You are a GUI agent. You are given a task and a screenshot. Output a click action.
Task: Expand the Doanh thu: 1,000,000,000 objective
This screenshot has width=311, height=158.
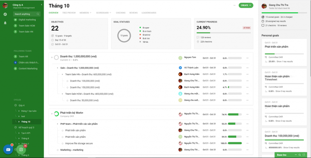[x=52, y=57]
